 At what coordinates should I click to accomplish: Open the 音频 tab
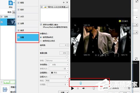point(28,30)
